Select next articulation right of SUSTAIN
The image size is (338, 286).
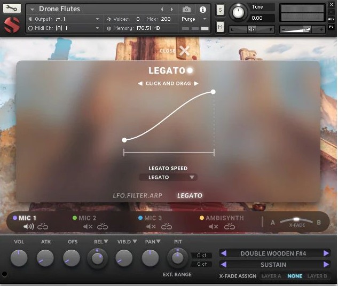[326, 265]
